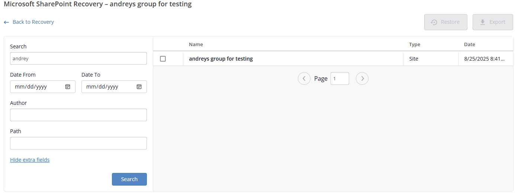Sort by the Type column header

415,44
